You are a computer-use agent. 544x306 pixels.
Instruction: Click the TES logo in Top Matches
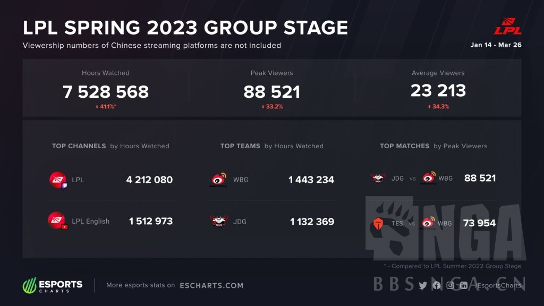click(x=378, y=223)
